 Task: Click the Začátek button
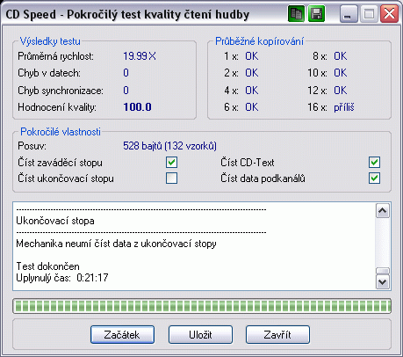(122, 334)
